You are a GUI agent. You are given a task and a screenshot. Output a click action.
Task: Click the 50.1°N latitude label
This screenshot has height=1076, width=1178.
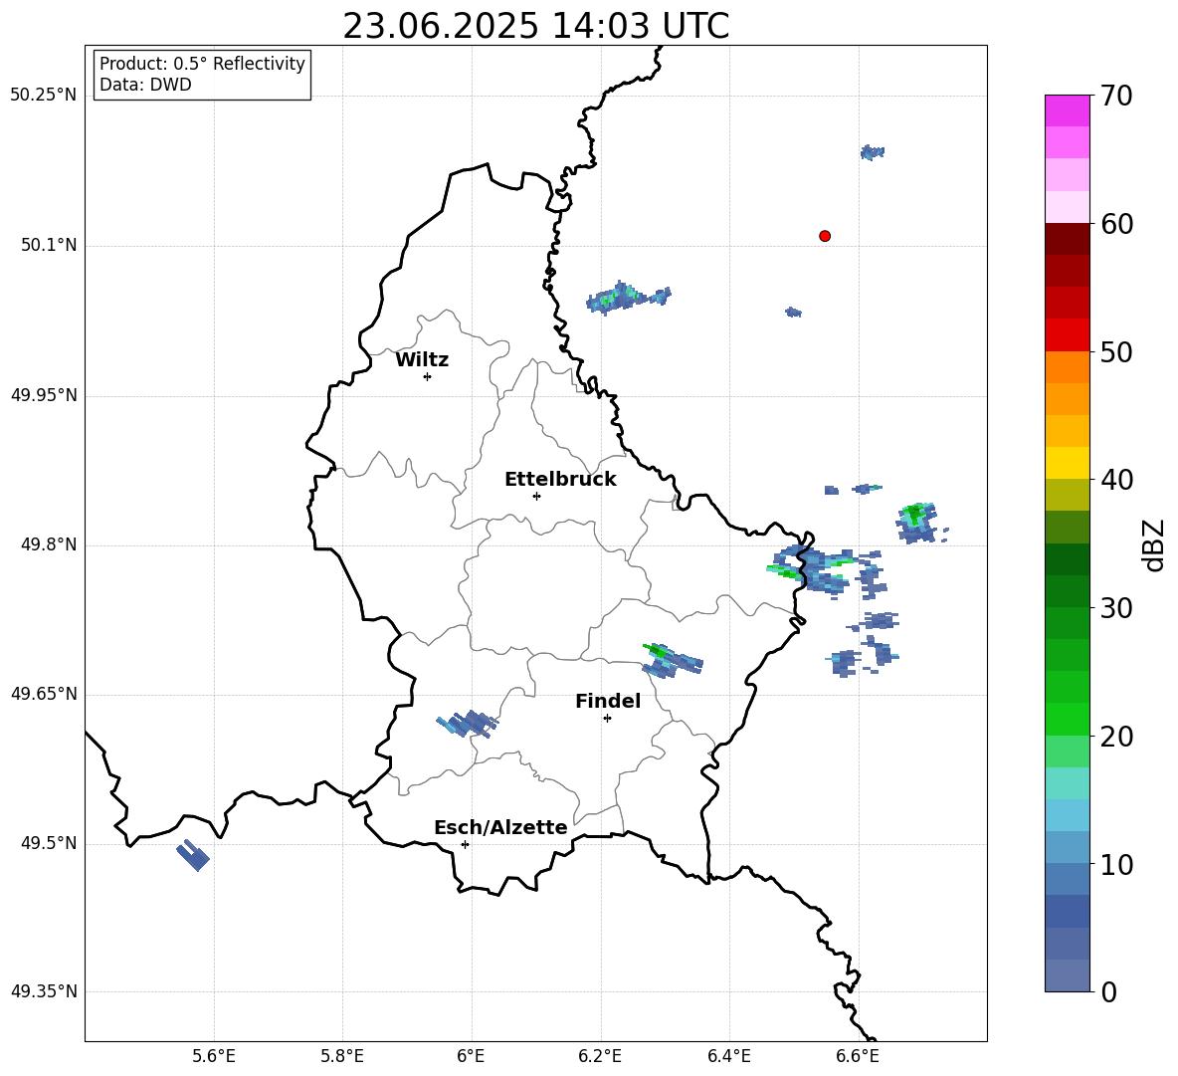coord(49,246)
